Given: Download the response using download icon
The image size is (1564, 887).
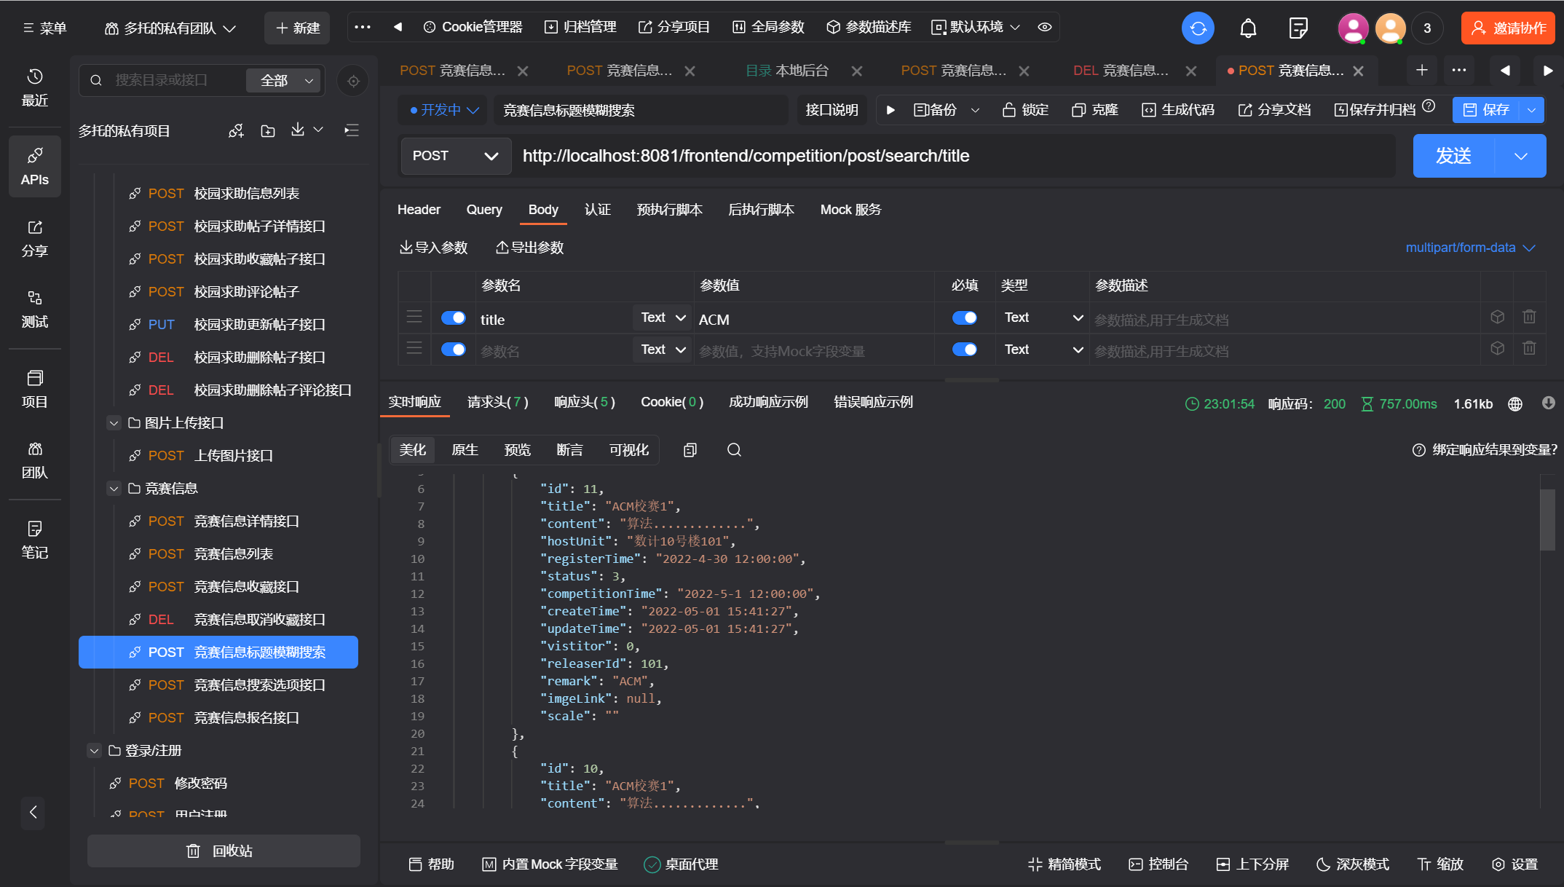Looking at the screenshot, I should click(1549, 403).
